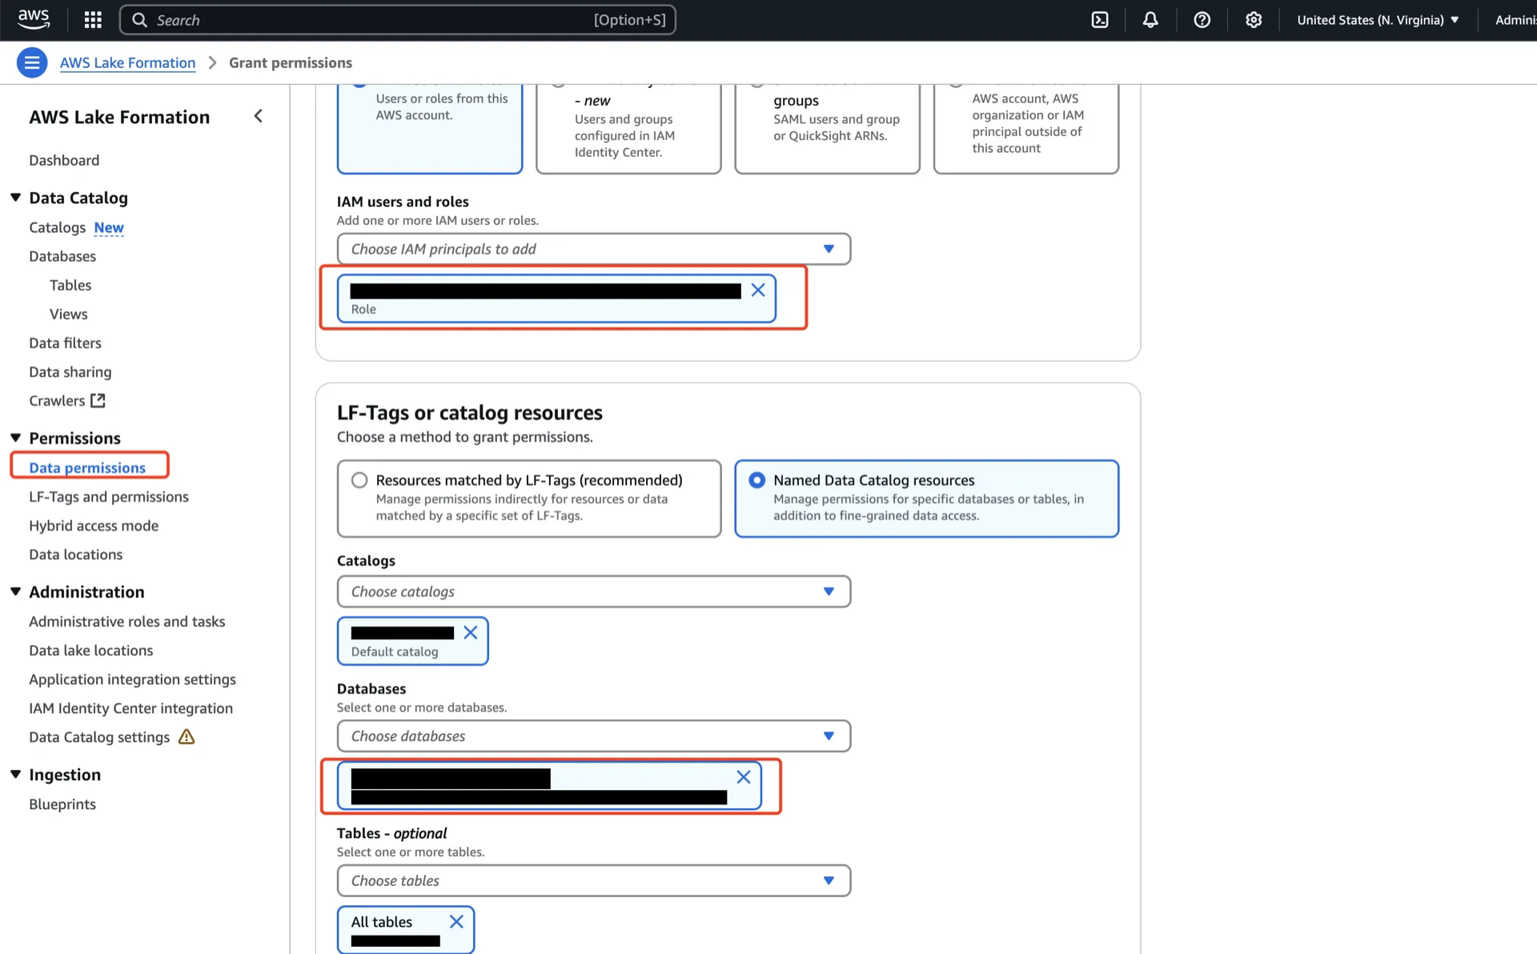
Task: Select Named Data Catalog resources option
Action: [x=926, y=498]
